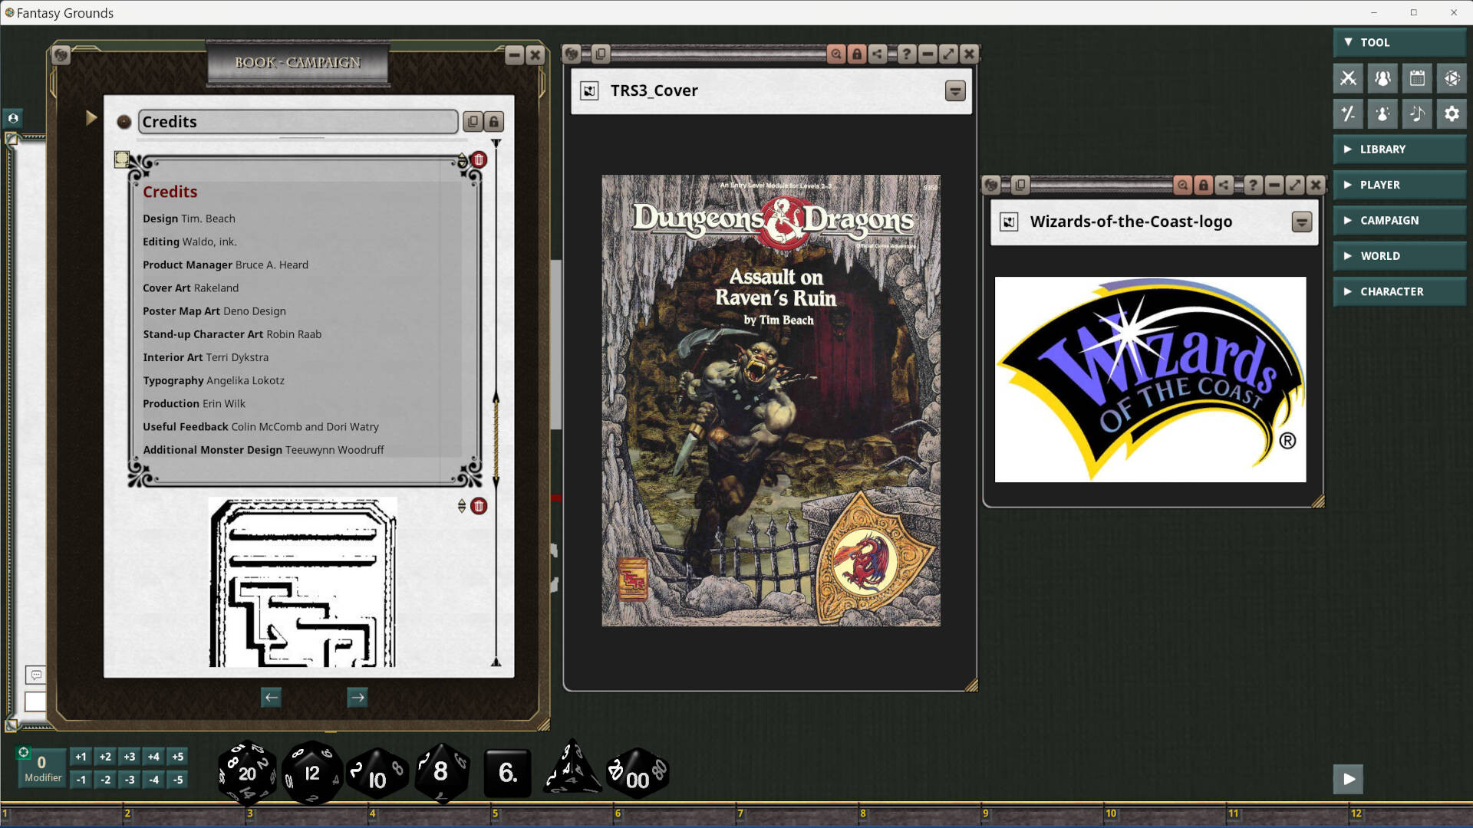Open the Combat Tracker with crossed swords icon
The image size is (1473, 828).
coord(1348,78)
